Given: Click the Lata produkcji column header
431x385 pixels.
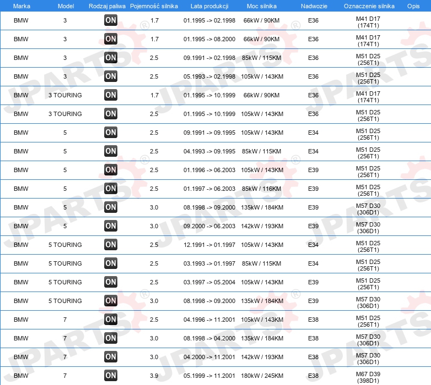Looking at the screenshot, I should 209,6.
